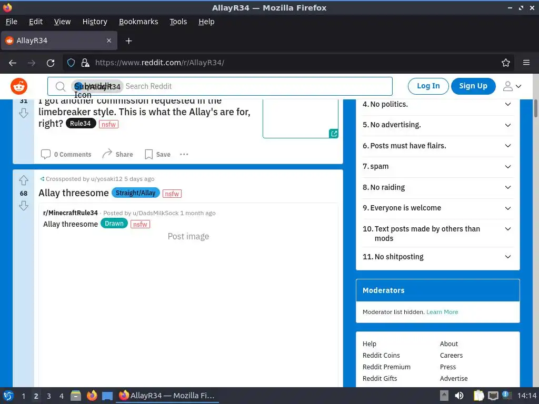
Task: Downvote the Allay threesome post
Action: 23,206
